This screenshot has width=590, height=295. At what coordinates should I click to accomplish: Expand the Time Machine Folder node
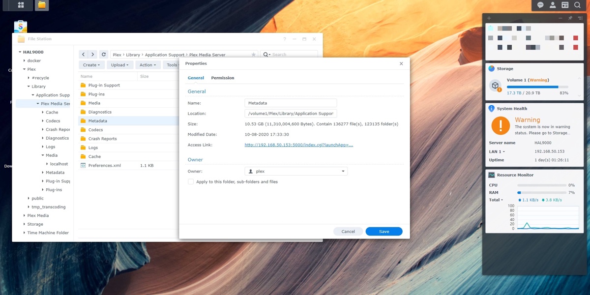(24, 233)
